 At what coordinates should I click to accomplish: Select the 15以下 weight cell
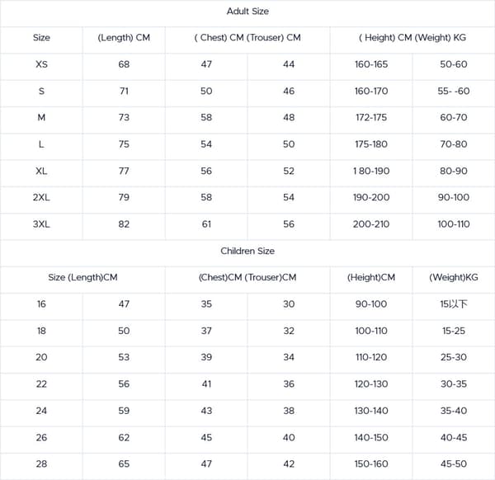454,304
